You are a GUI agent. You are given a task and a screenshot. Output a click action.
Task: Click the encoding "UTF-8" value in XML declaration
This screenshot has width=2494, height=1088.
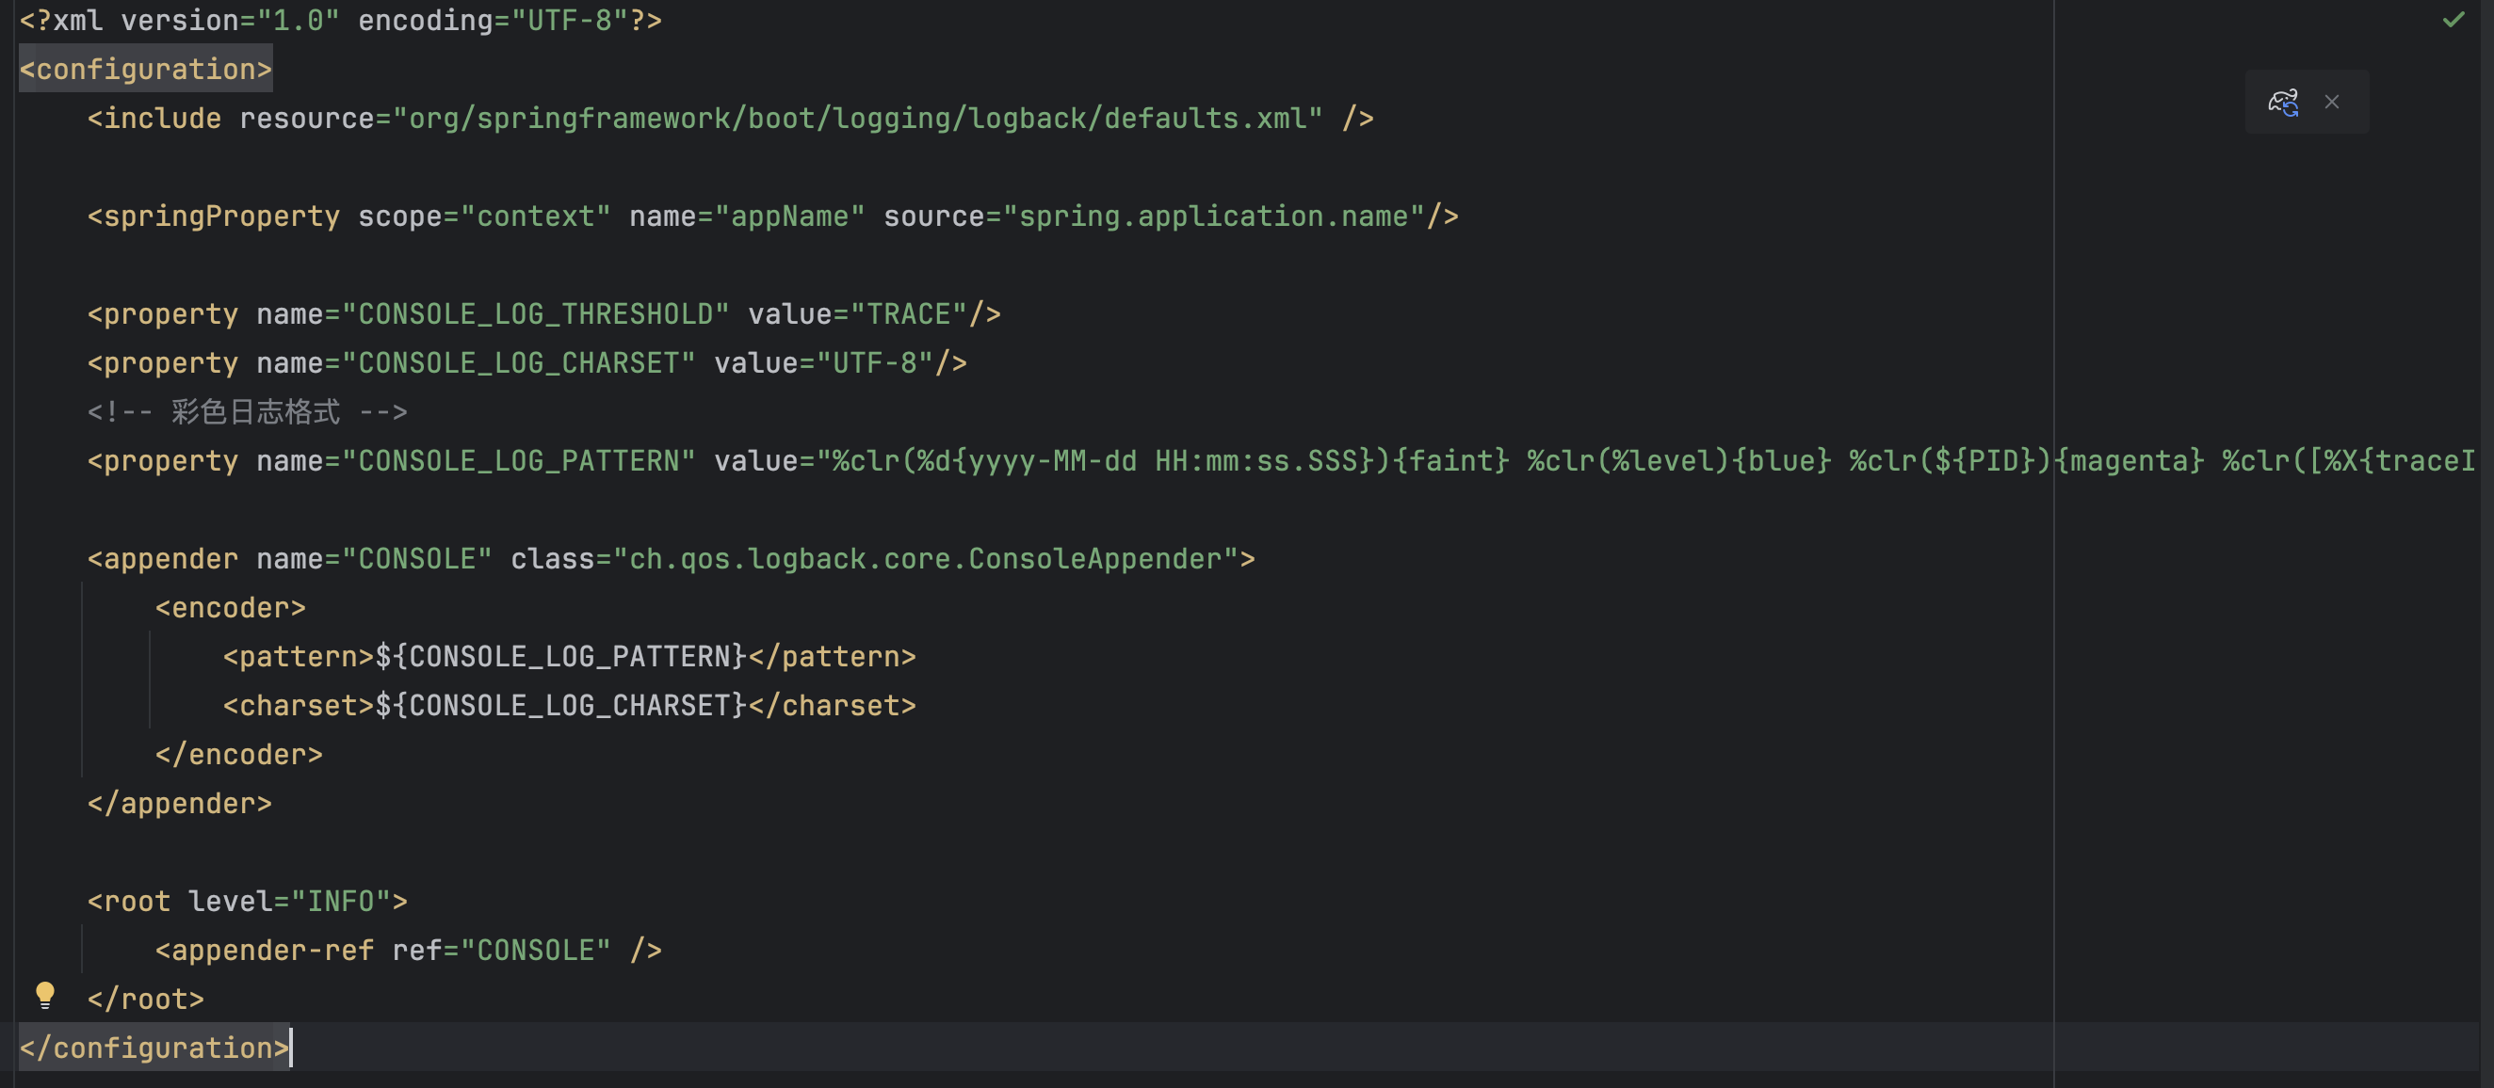[x=570, y=21]
